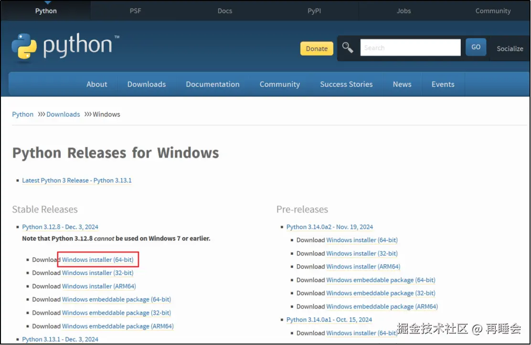Download 3.12.8 Windows installer (32-bit)
The image size is (531, 345).
coord(97,273)
